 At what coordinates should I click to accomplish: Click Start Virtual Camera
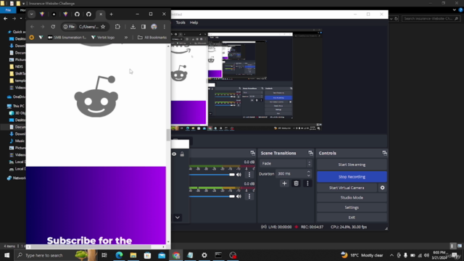(x=347, y=188)
